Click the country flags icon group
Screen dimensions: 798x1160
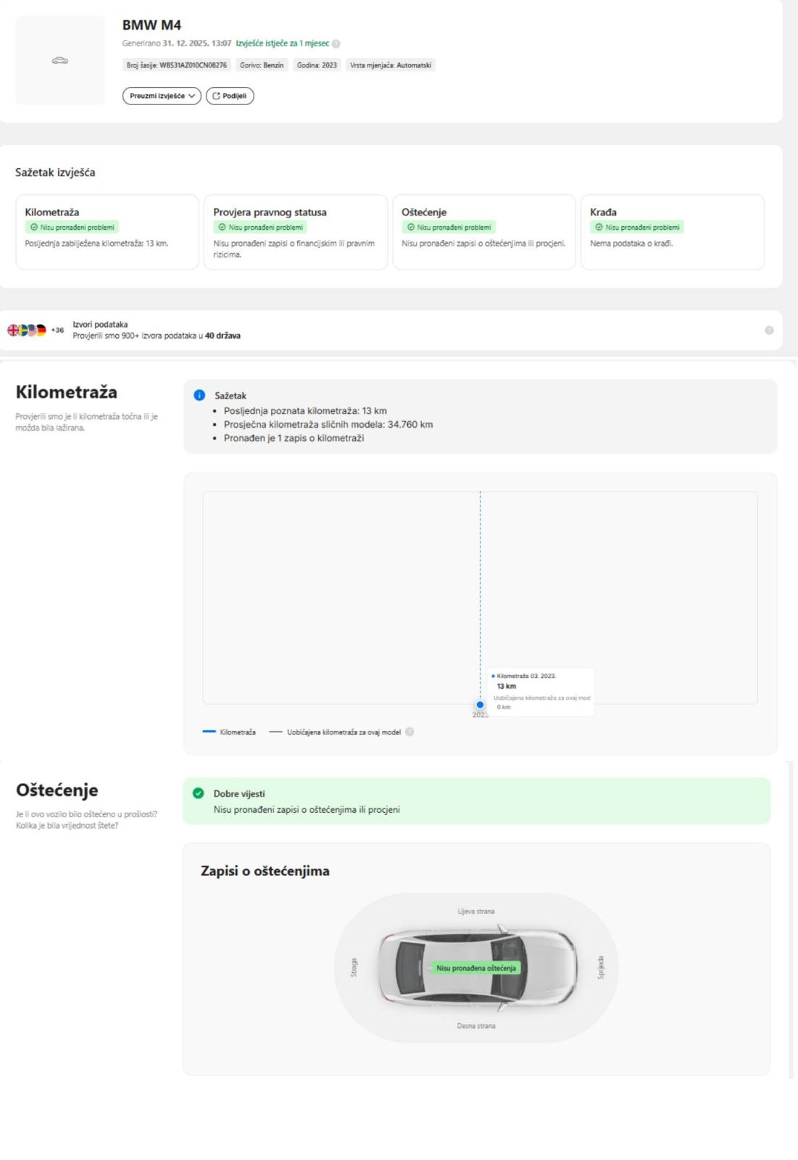(x=26, y=330)
